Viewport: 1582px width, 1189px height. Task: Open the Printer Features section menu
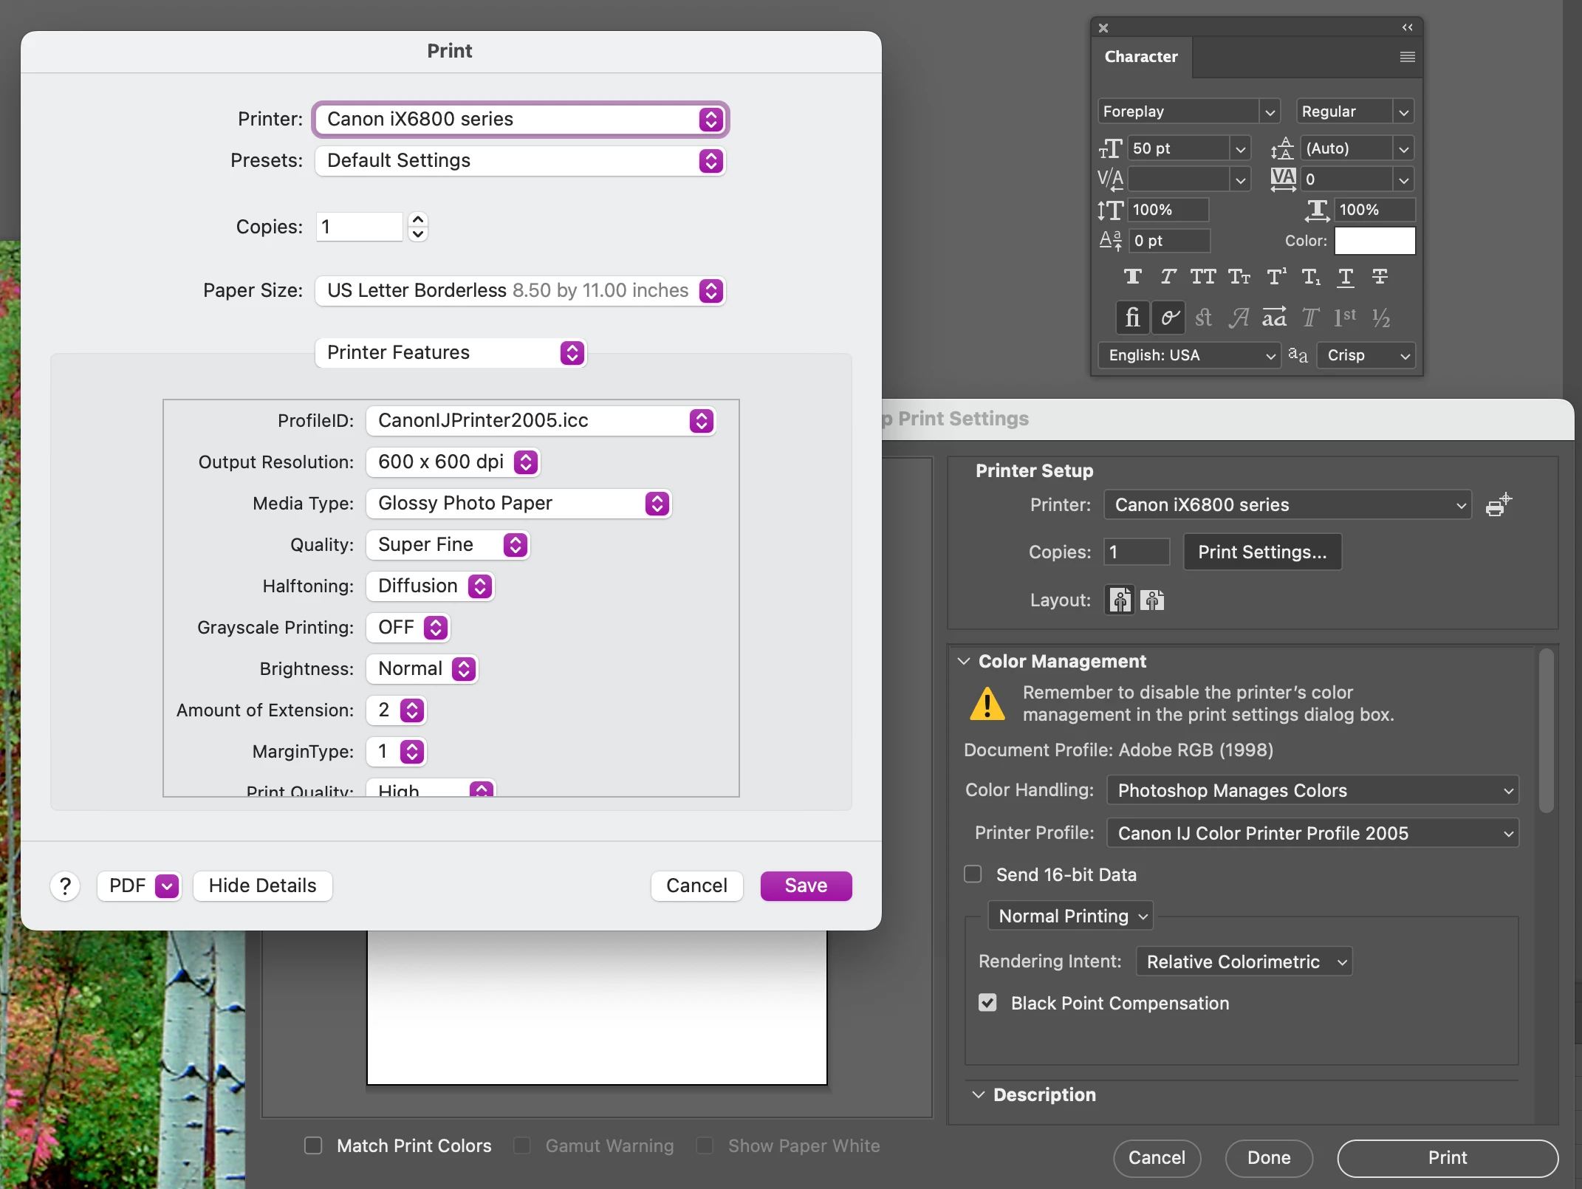pos(451,352)
